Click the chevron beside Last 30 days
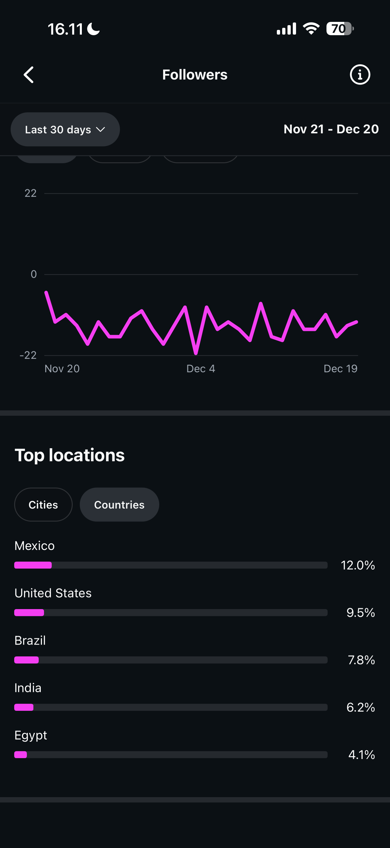 (x=101, y=130)
